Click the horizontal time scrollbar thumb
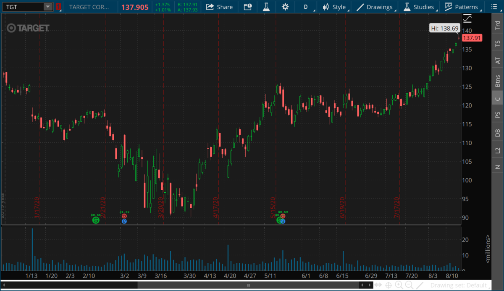Screen dimensions: 504x291 tap(249, 285)
